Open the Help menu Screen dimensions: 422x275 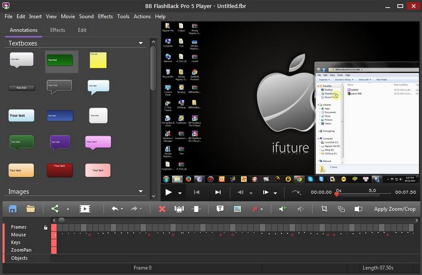[x=160, y=16]
